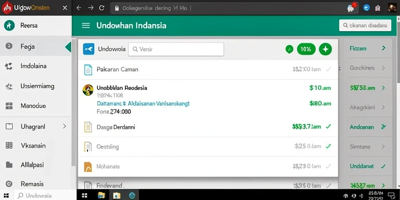
Task: Click the $180.am amount
Action: (320, 103)
